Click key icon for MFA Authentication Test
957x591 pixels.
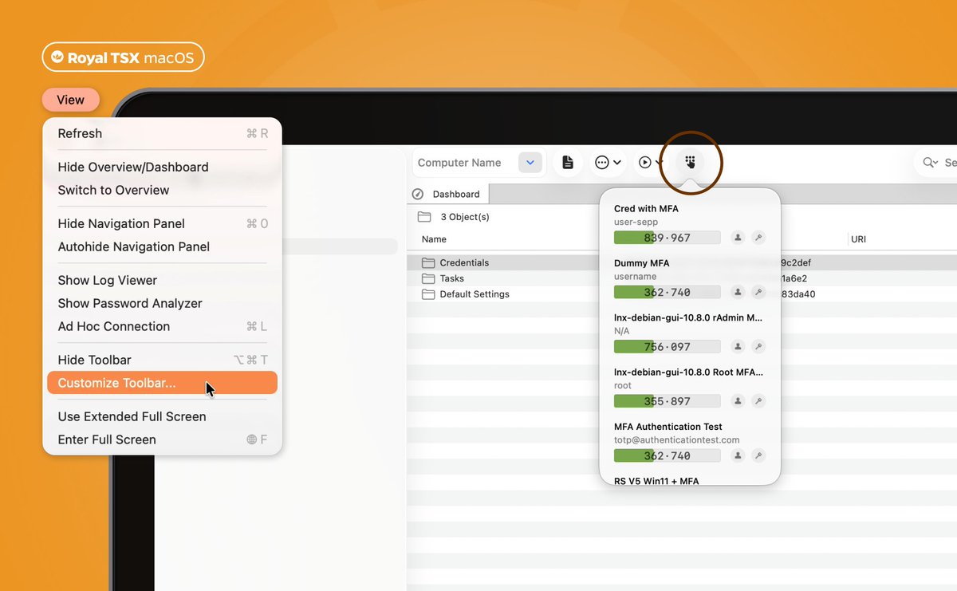(x=758, y=455)
